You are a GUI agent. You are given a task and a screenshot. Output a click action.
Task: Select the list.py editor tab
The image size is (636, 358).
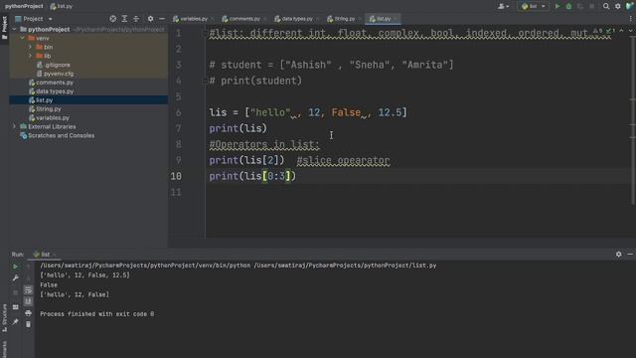pyautogui.click(x=382, y=19)
